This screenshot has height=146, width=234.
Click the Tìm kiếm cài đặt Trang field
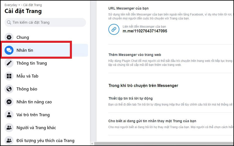[45, 22]
